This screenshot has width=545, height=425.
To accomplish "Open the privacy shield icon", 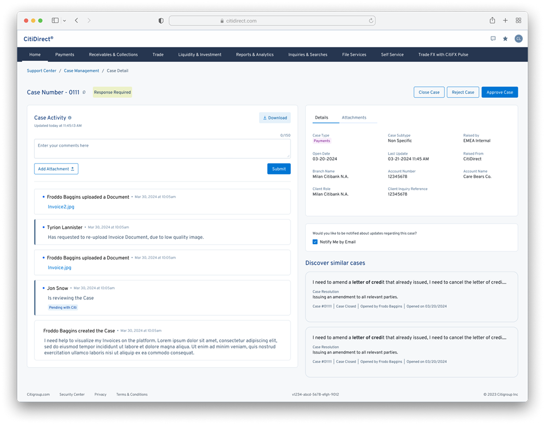I will point(161,21).
